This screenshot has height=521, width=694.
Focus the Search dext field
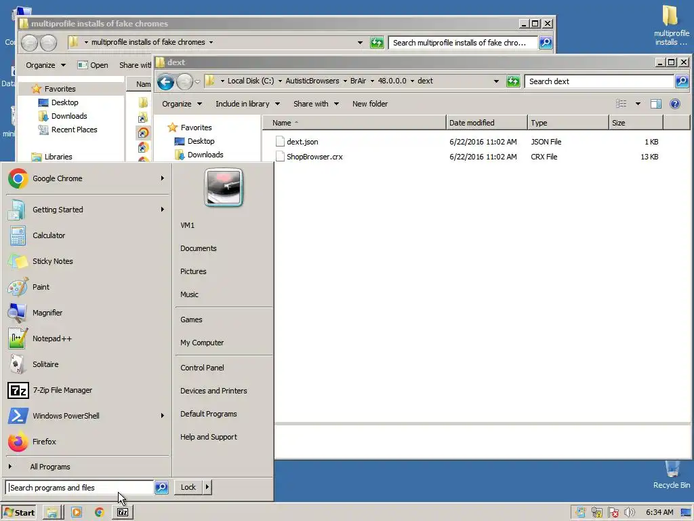click(x=599, y=81)
